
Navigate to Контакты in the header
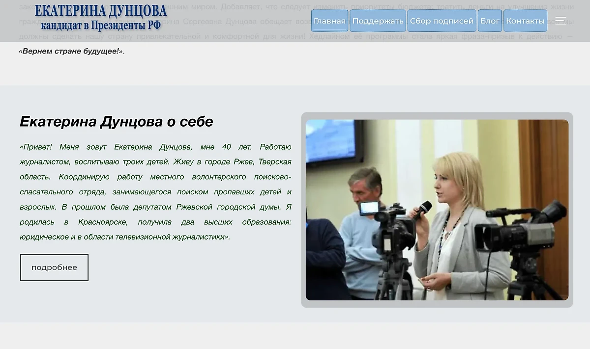click(525, 21)
